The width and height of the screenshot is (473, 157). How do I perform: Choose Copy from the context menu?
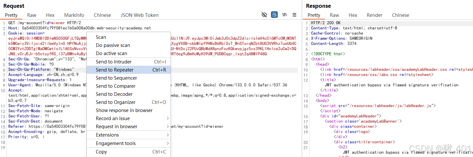coord(129,152)
